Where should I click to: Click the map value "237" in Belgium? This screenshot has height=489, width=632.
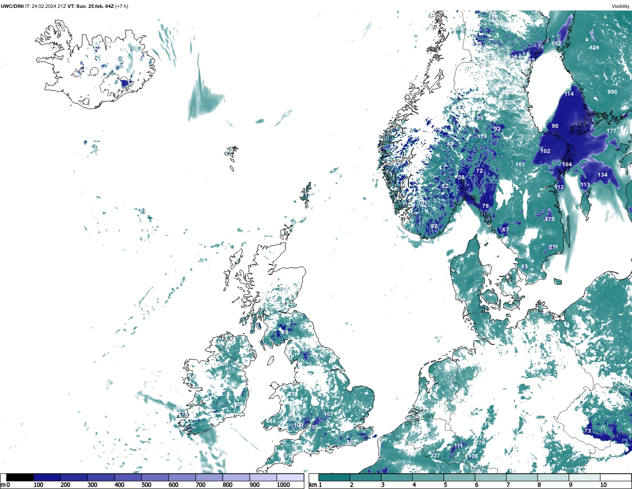(x=434, y=455)
